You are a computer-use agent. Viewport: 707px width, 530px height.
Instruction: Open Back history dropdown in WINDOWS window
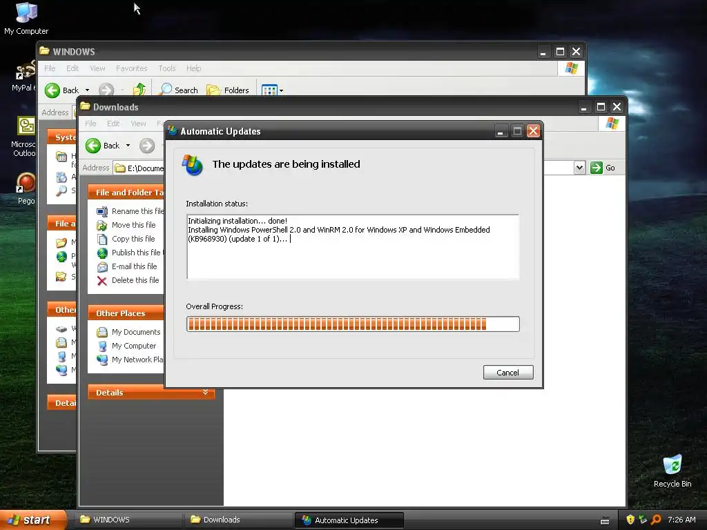(x=88, y=90)
